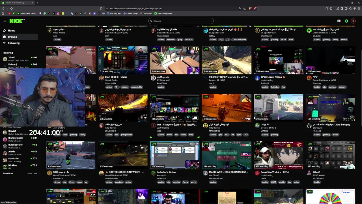Open clavicular channel in Following list

[20, 160]
